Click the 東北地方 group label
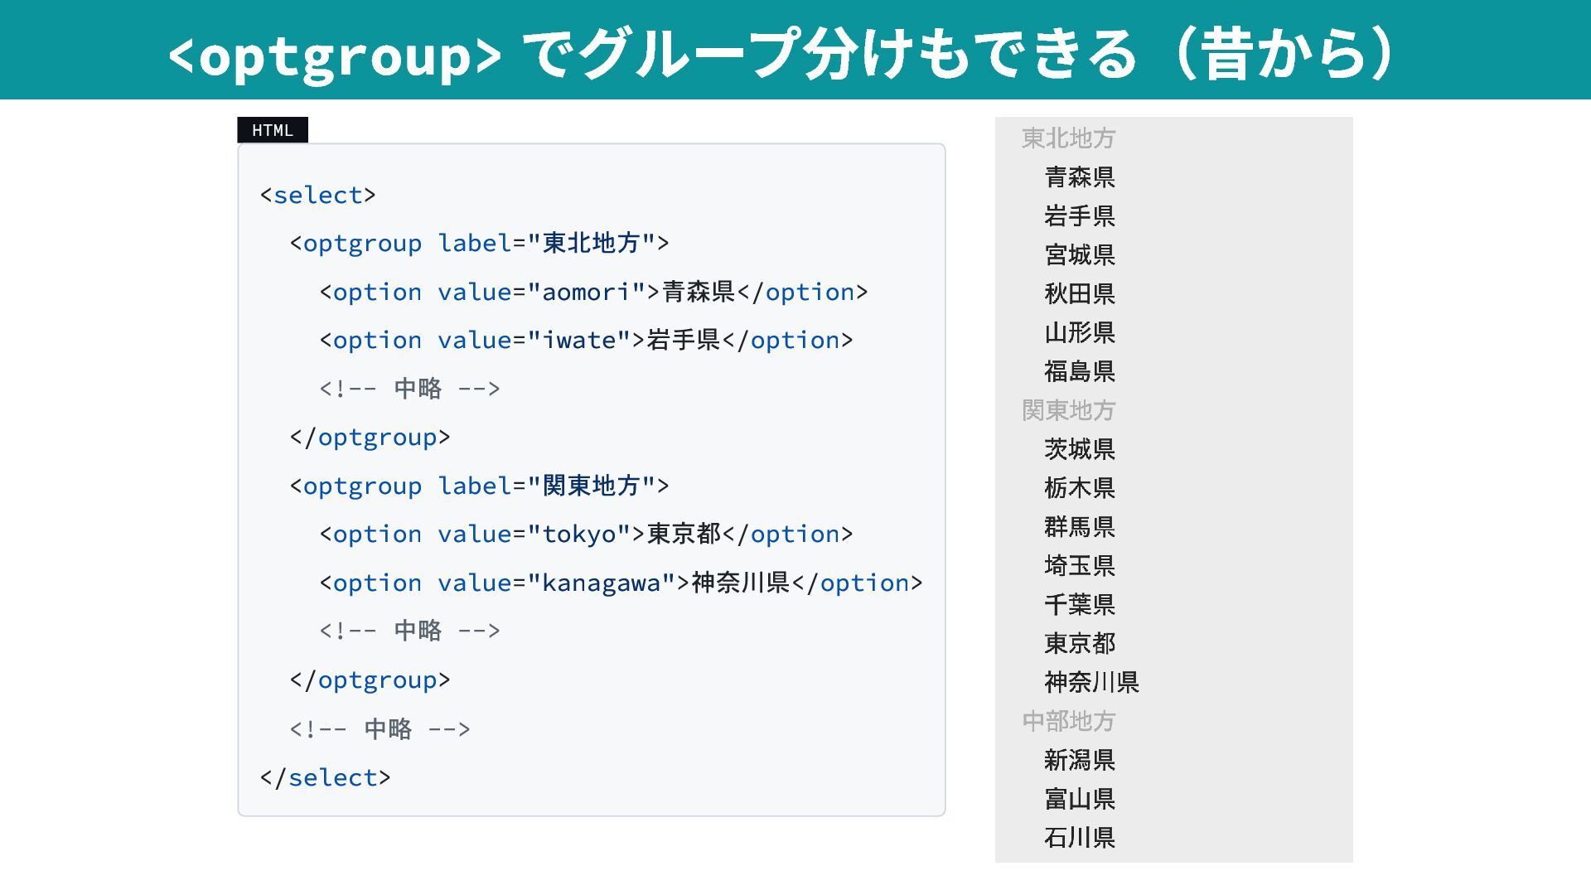1591x895 pixels. click(x=1068, y=138)
